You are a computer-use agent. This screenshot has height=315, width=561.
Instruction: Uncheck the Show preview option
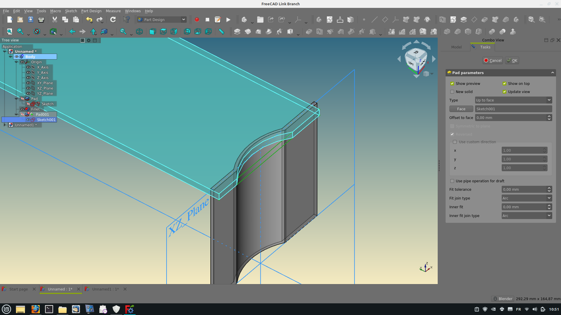453,83
